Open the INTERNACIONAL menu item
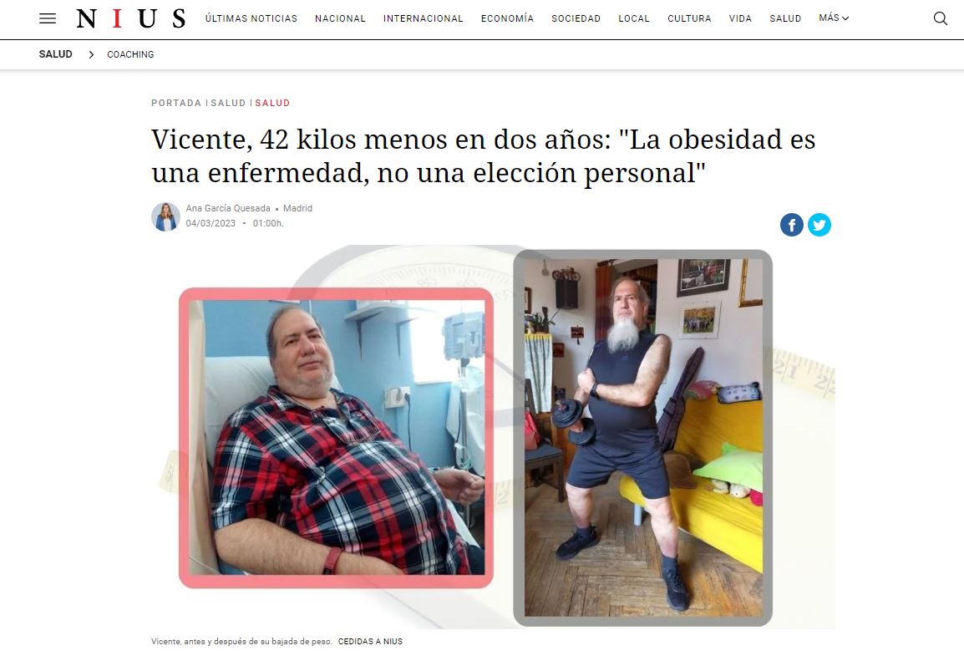The width and height of the screenshot is (964, 666). click(x=423, y=18)
